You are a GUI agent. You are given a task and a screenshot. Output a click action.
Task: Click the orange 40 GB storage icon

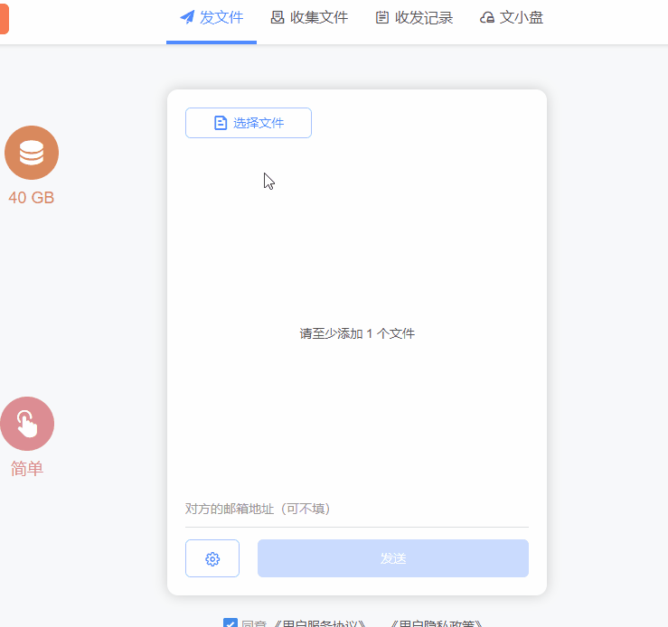32,153
